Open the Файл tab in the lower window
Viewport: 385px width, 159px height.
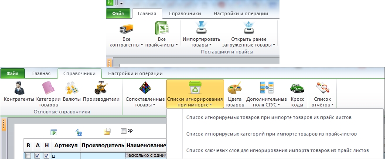pos(13,73)
